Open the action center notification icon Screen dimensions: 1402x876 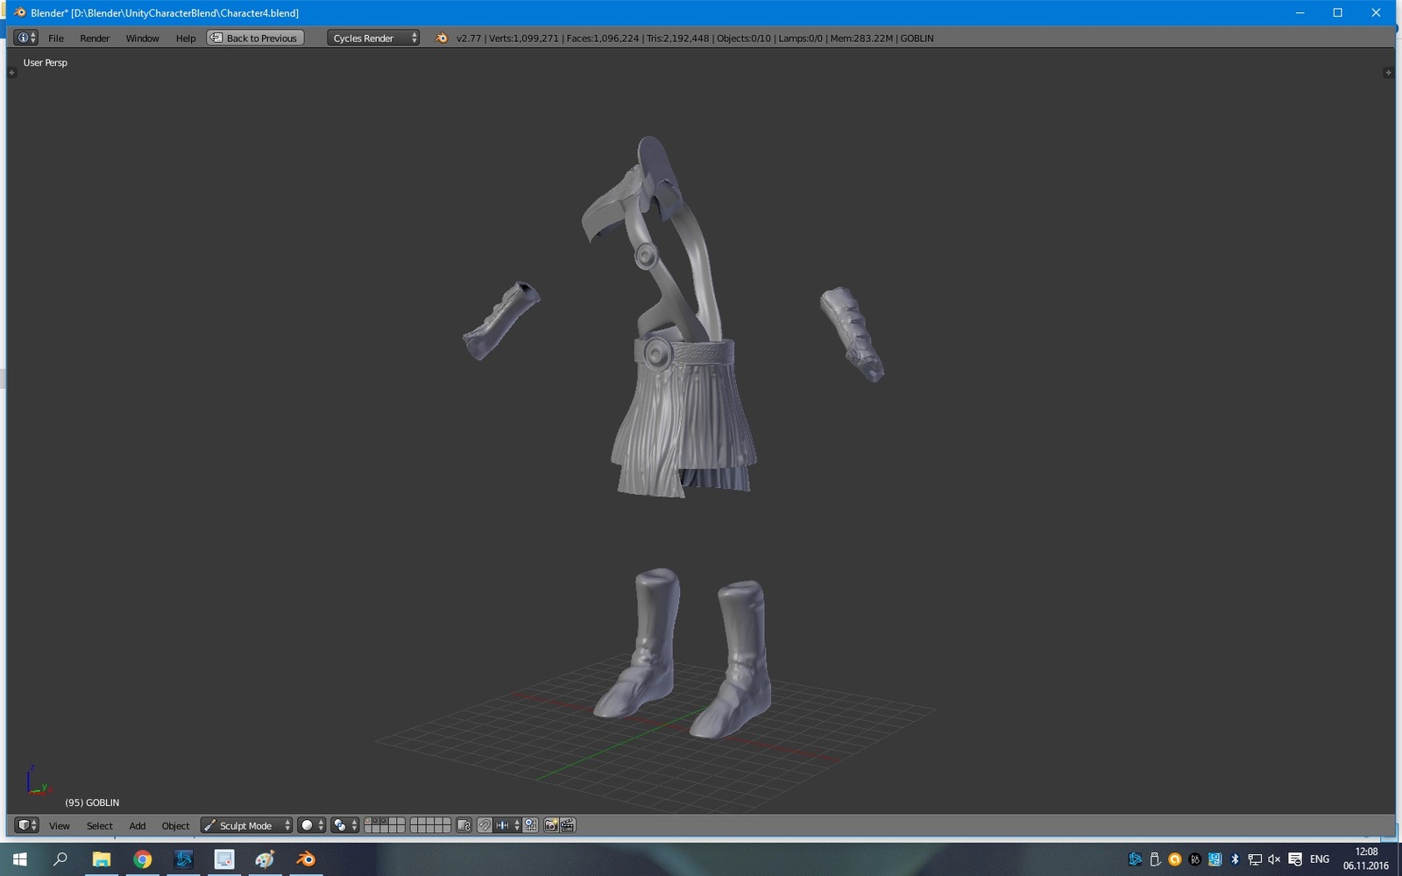click(x=1295, y=859)
